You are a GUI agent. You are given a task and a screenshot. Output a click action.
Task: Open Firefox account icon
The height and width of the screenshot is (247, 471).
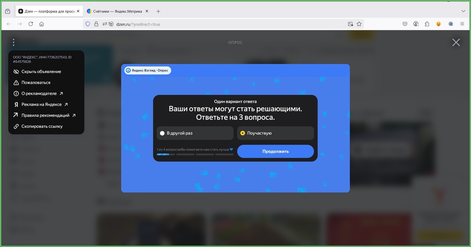(416, 24)
